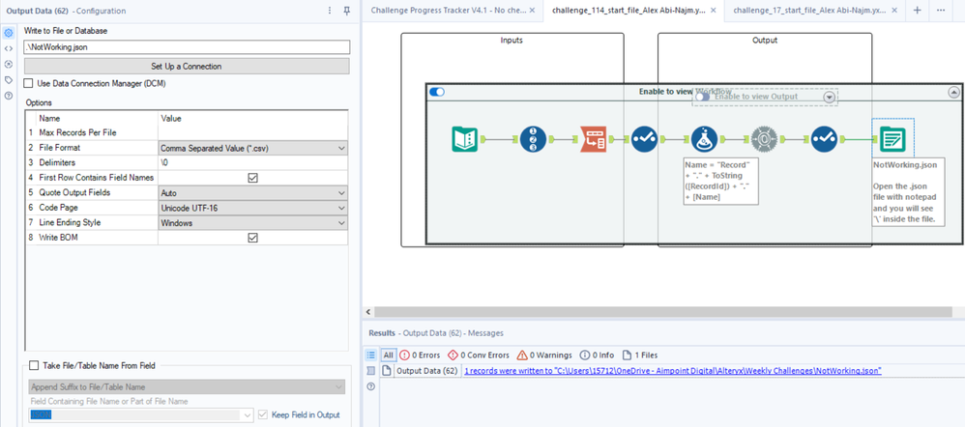
Task: Filter results to 0 Conv Errors
Action: tap(479, 355)
